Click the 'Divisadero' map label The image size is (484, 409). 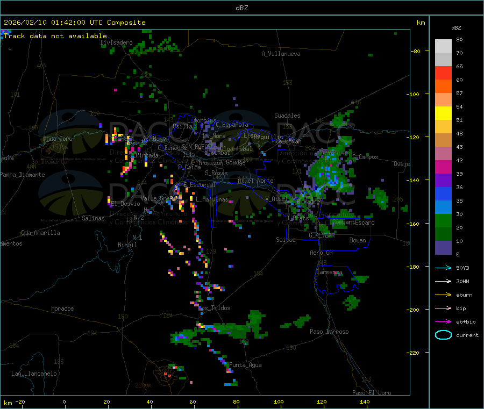[116, 42]
